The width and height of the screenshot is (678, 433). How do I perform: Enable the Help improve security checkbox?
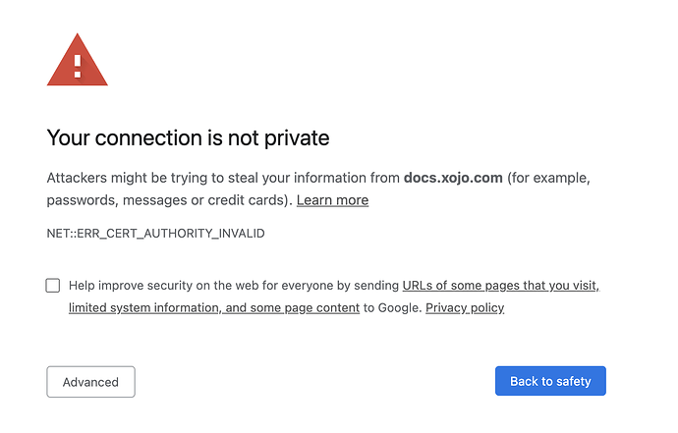click(x=53, y=285)
